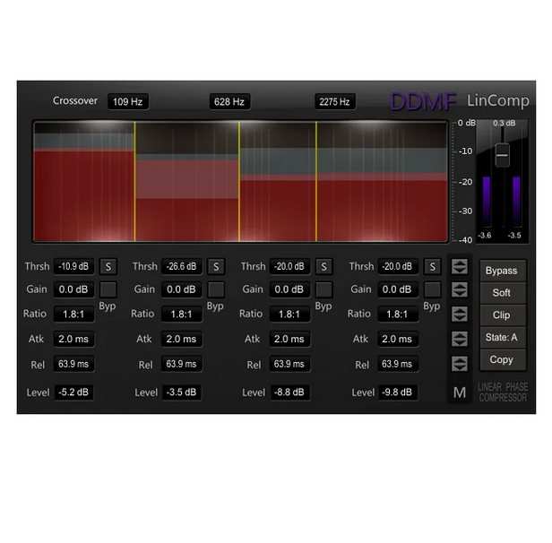The height and width of the screenshot is (543, 552).
Task: Click band 1 Rel 63.9 ms field
Action: 73,364
